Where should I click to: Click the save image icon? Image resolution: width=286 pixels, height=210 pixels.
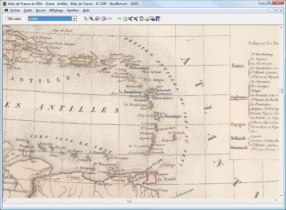(x=152, y=19)
